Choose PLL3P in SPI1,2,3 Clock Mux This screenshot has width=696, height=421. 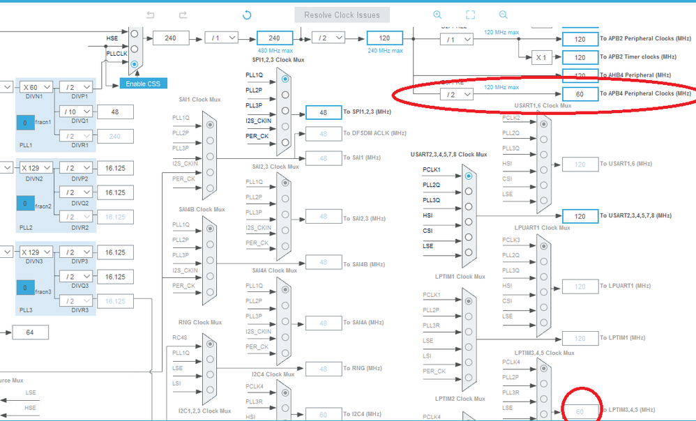285,110
